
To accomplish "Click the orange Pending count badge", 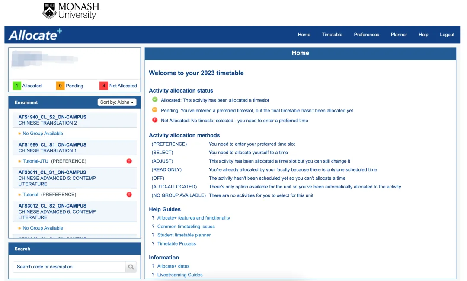I will point(60,86).
